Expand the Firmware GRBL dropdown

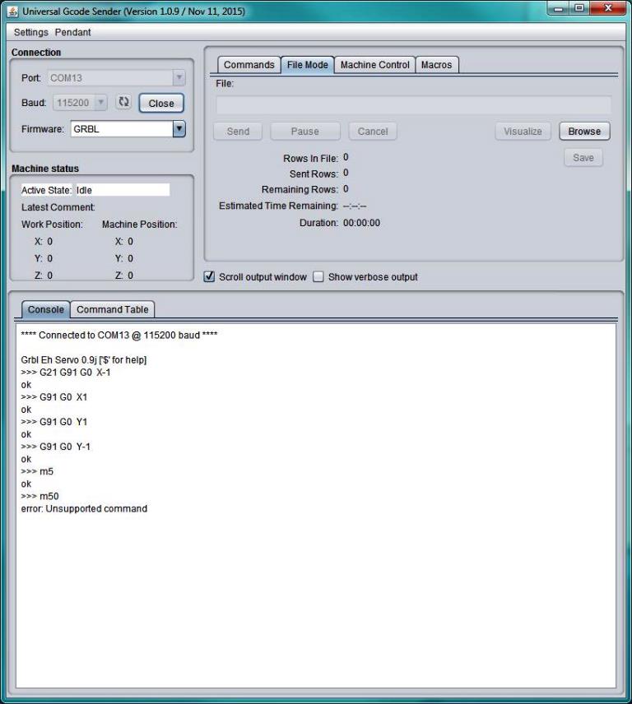(x=179, y=129)
